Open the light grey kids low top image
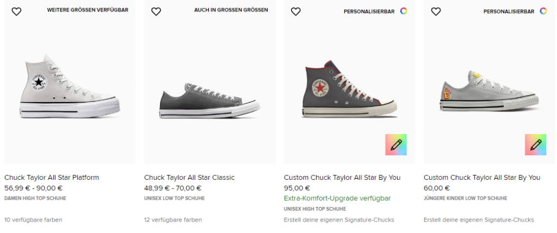 coord(488,90)
